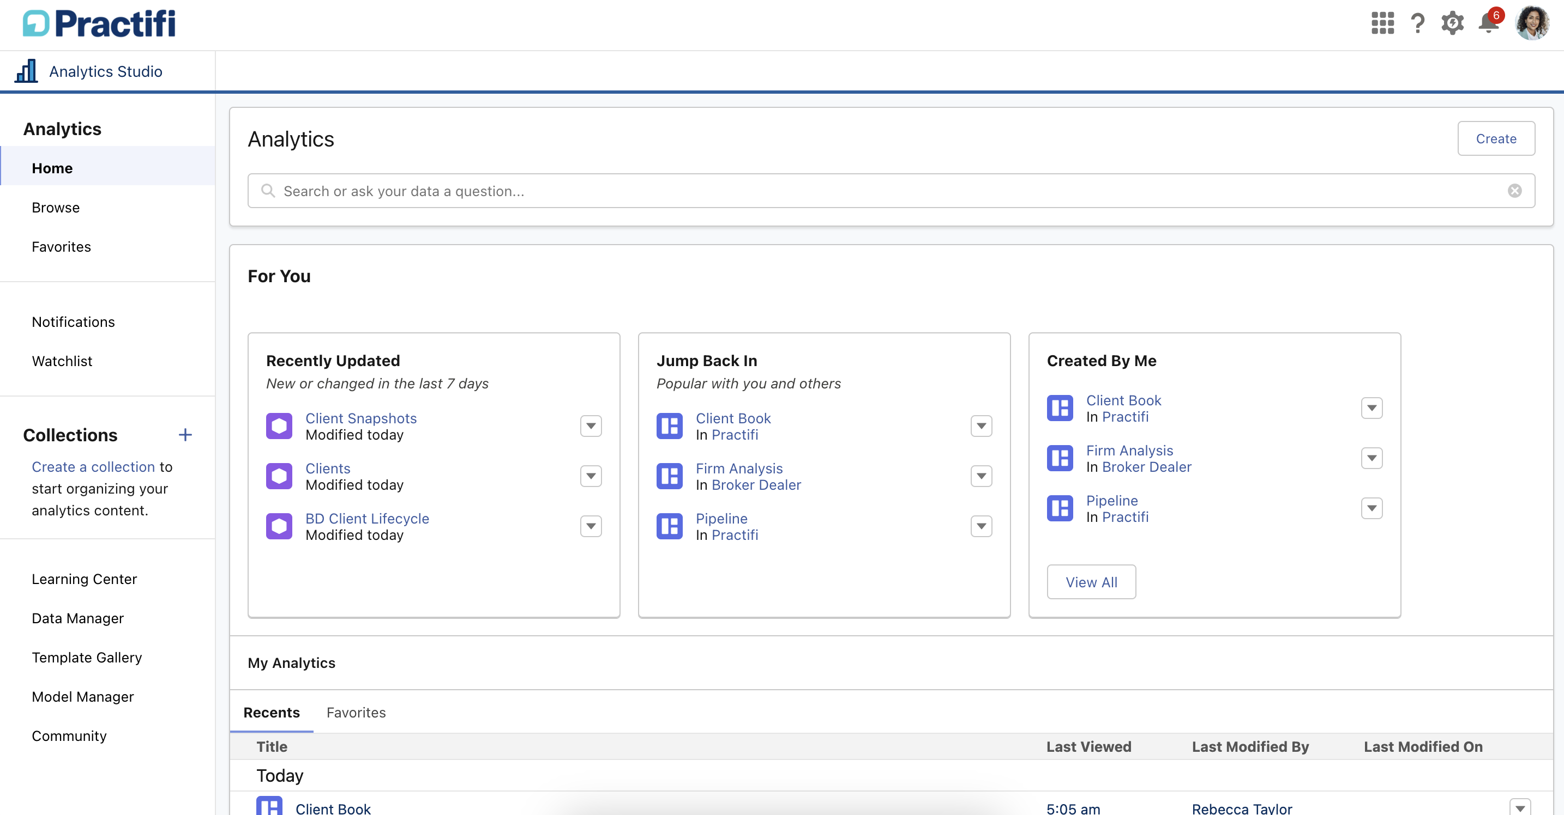The width and height of the screenshot is (1564, 815).
Task: Click the Analytics Studio tab
Action: coord(106,71)
